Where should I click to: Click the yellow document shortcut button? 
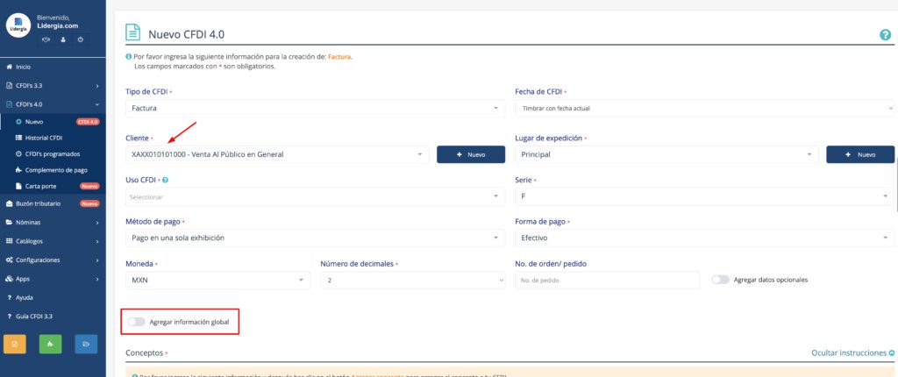[15, 344]
